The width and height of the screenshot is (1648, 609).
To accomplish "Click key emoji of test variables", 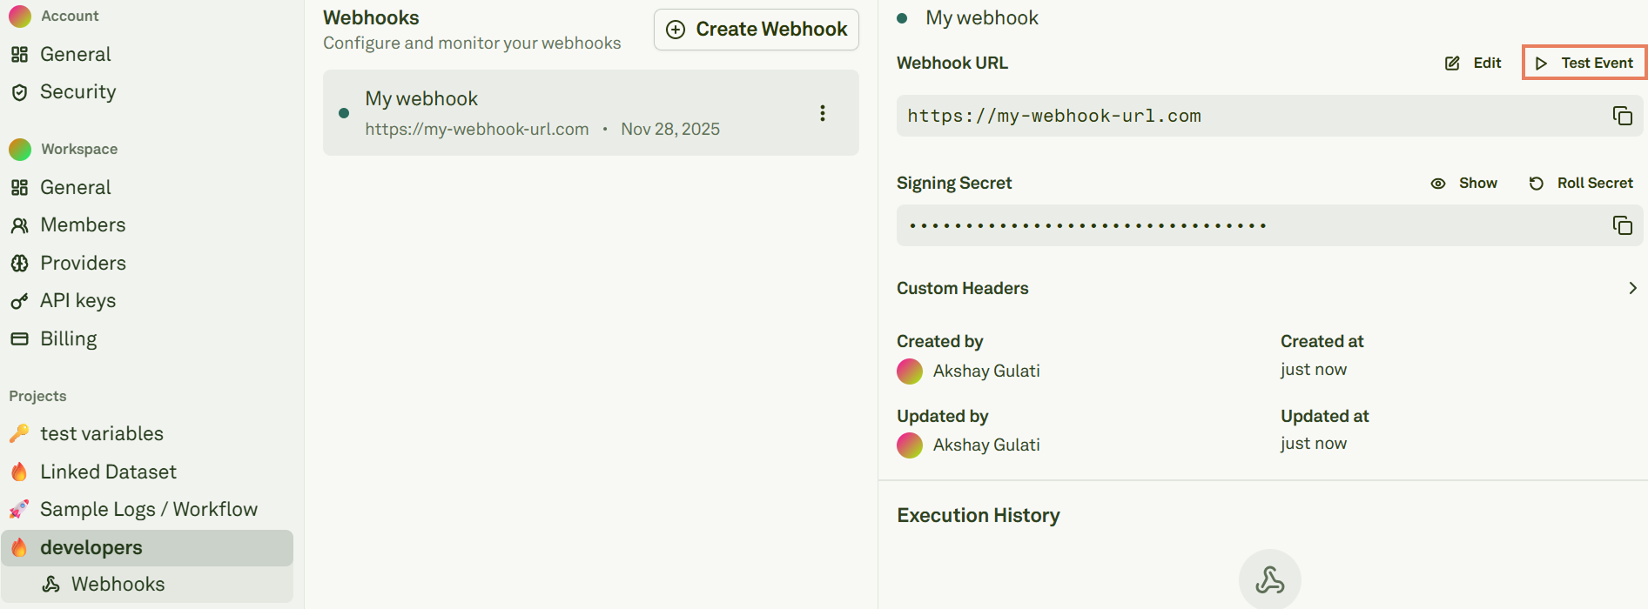I will (x=19, y=433).
